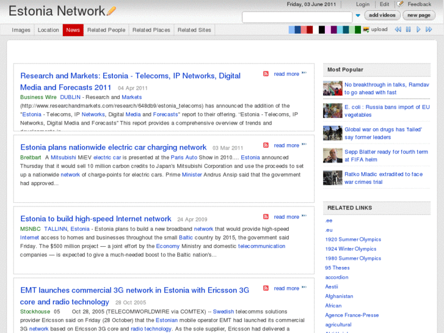The height and width of the screenshot is (333, 444).
Task: Click RSS icon for EMT 3G network article
Action: tap(266, 288)
